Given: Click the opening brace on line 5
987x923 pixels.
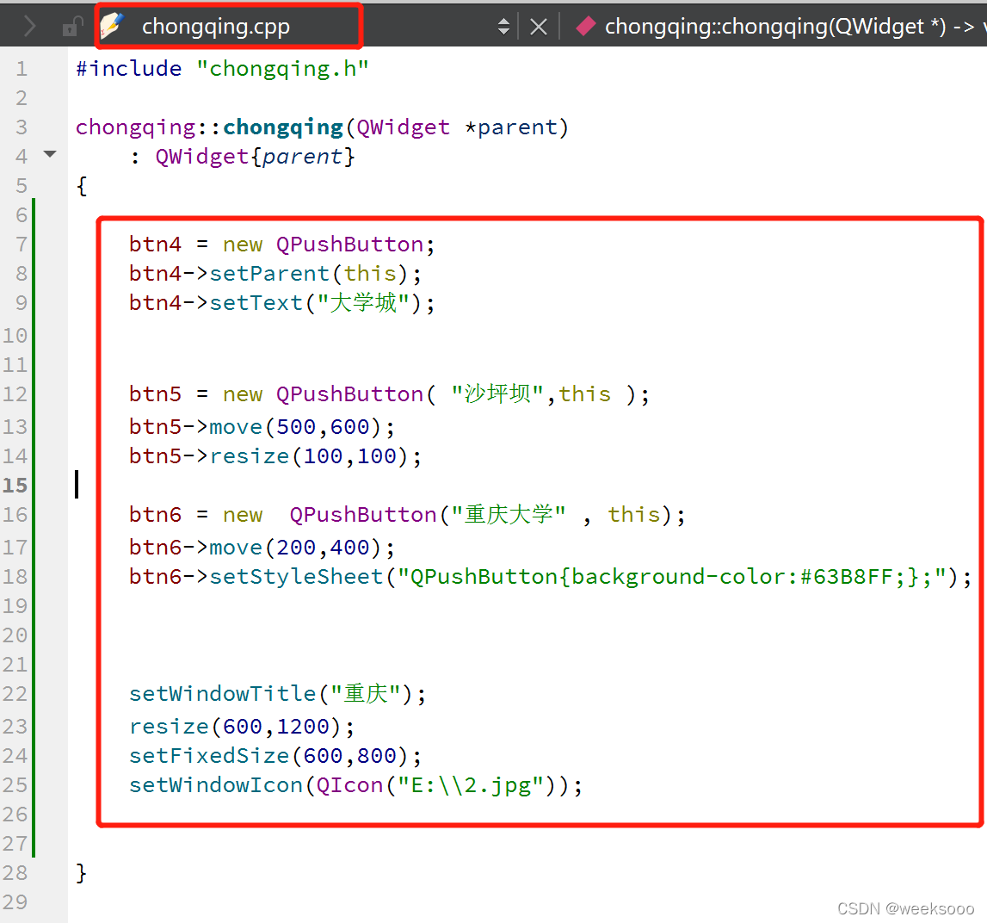Looking at the screenshot, I should [81, 186].
